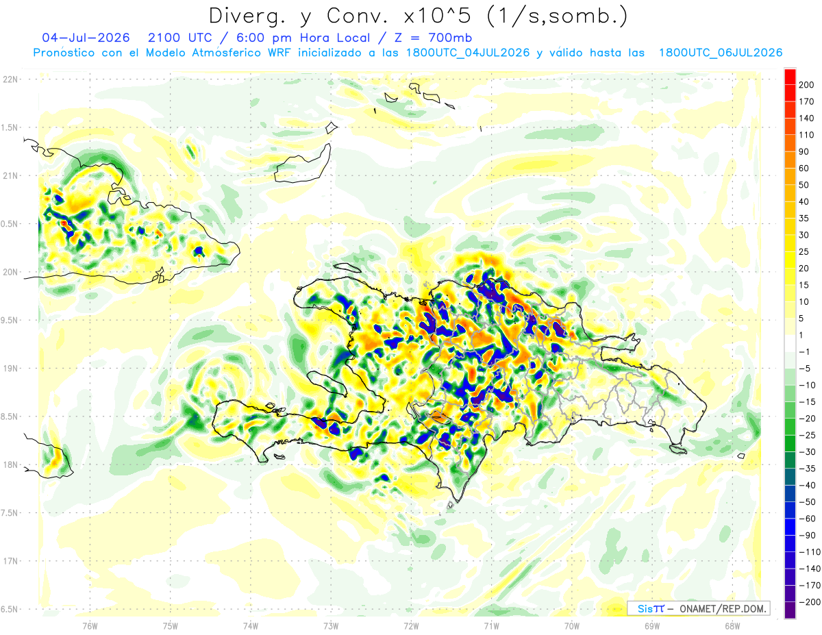This screenshot has width=822, height=635.
Task: Click the '8.5N' latitude axis label
Action: coord(10,416)
